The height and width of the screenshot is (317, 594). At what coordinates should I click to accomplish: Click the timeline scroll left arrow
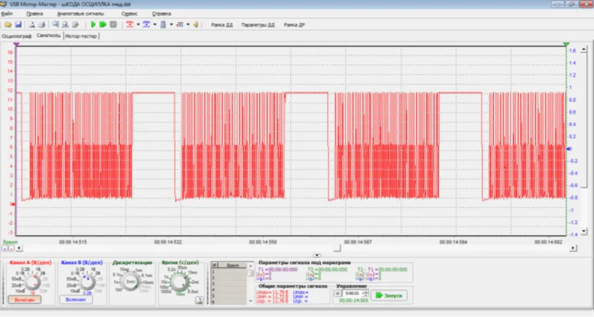click(19, 248)
